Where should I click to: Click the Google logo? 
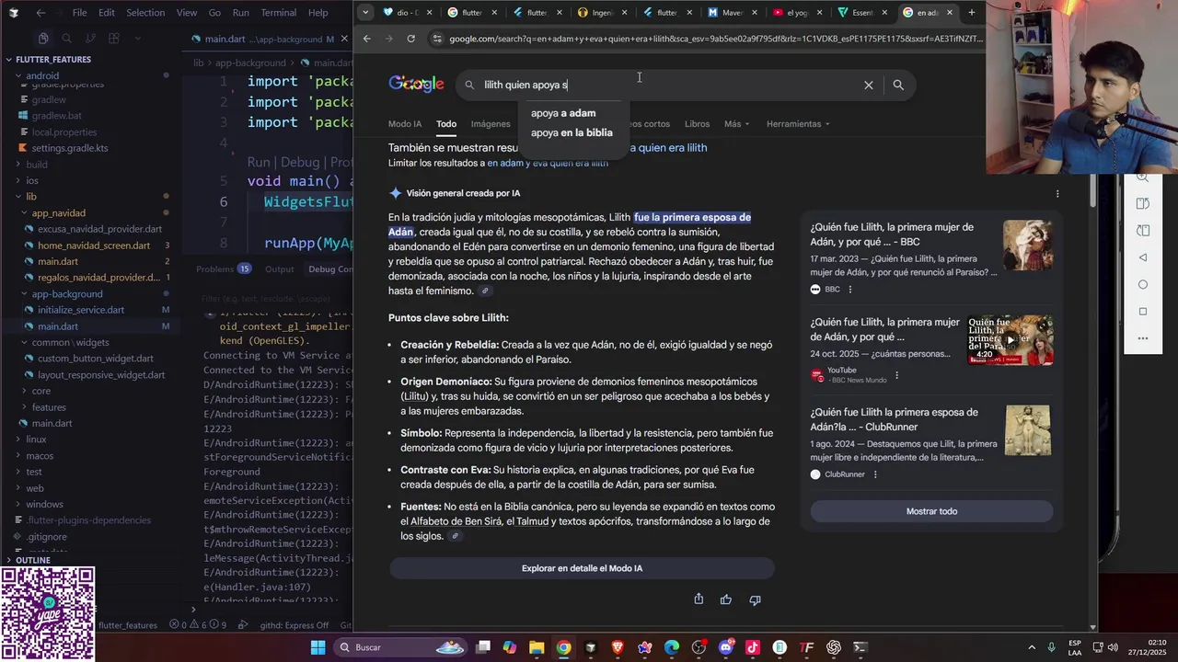[x=416, y=84]
